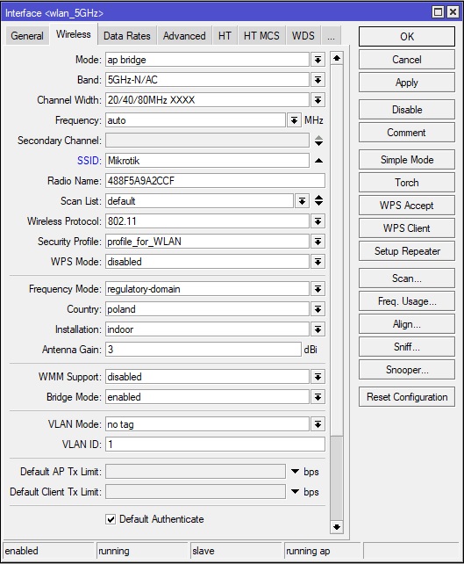Collapse the SSID field up-arrow

[x=318, y=161]
